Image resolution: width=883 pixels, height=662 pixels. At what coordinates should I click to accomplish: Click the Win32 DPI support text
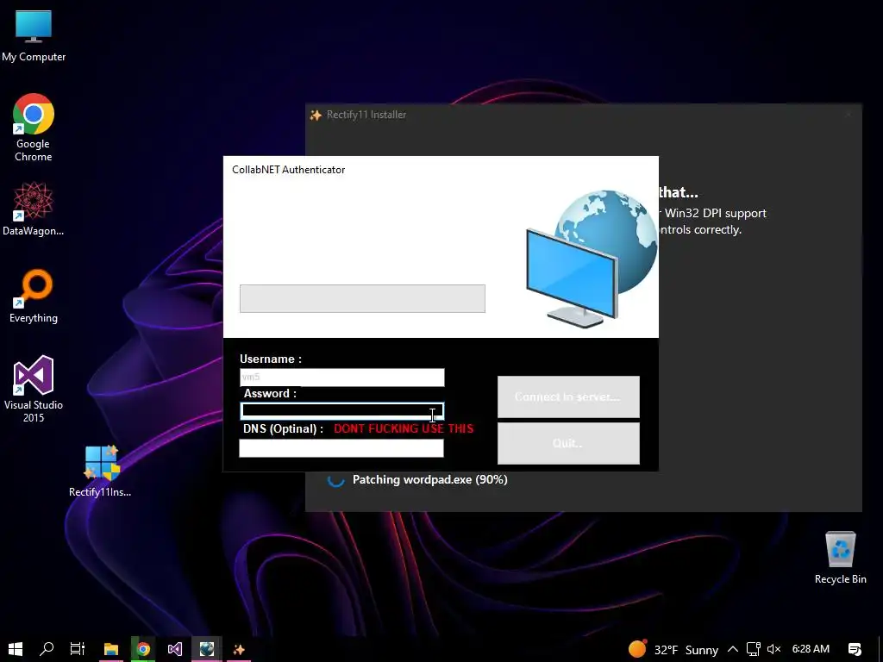pos(715,214)
